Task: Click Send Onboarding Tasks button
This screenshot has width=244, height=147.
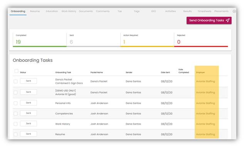Action: (x=209, y=20)
